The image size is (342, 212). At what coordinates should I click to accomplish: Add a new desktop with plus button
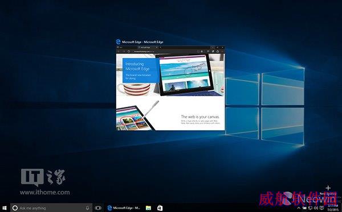[328, 188]
